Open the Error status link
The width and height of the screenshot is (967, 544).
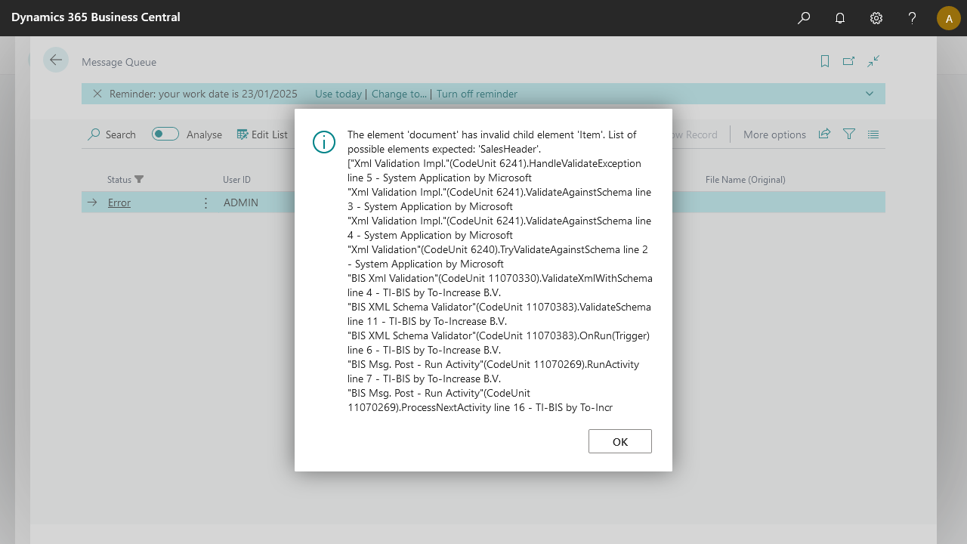click(x=119, y=202)
